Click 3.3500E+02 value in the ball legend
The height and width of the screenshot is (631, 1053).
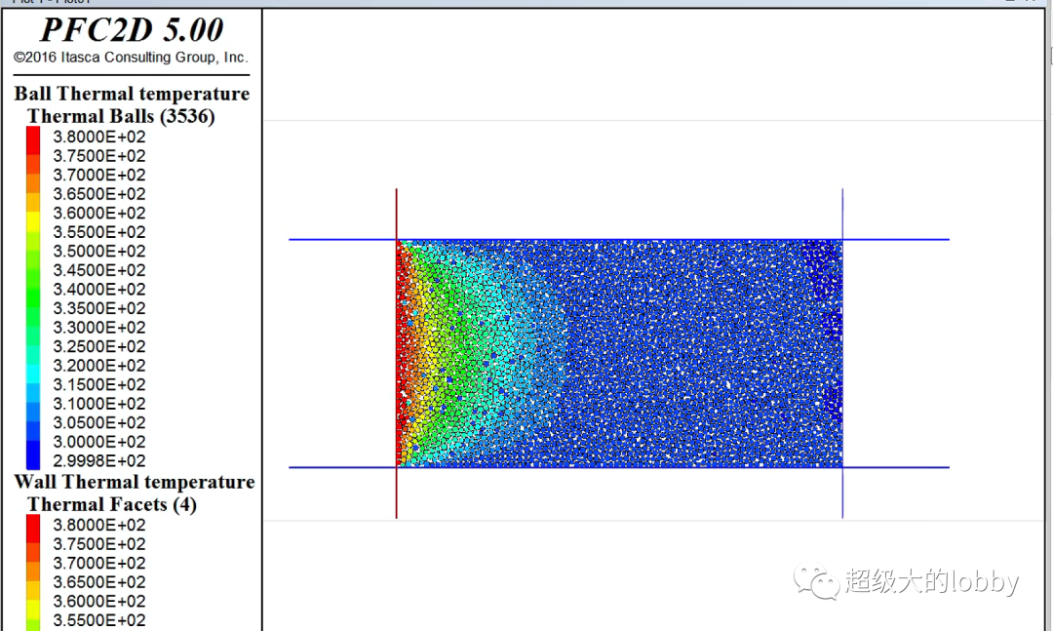click(99, 308)
